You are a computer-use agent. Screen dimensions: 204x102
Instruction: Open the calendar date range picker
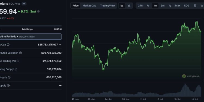[x=195, y=6]
